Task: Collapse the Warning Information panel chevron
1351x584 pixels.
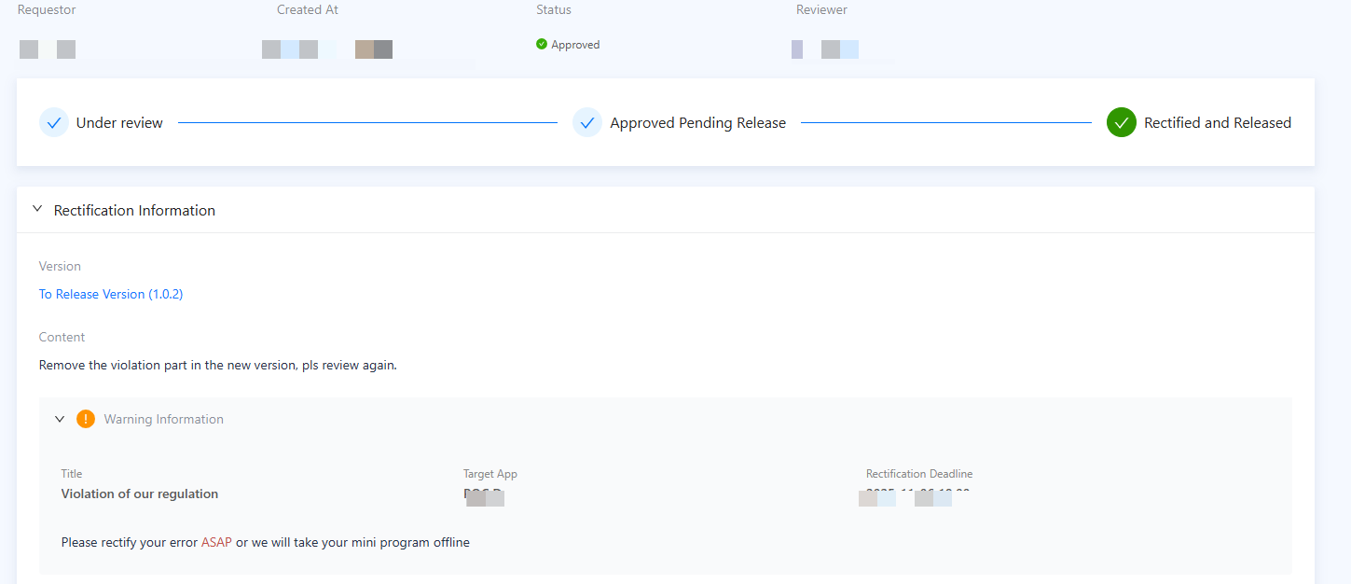Action: (x=60, y=419)
